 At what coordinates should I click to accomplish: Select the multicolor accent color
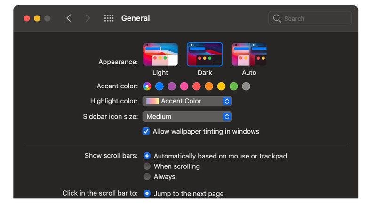coord(147,87)
